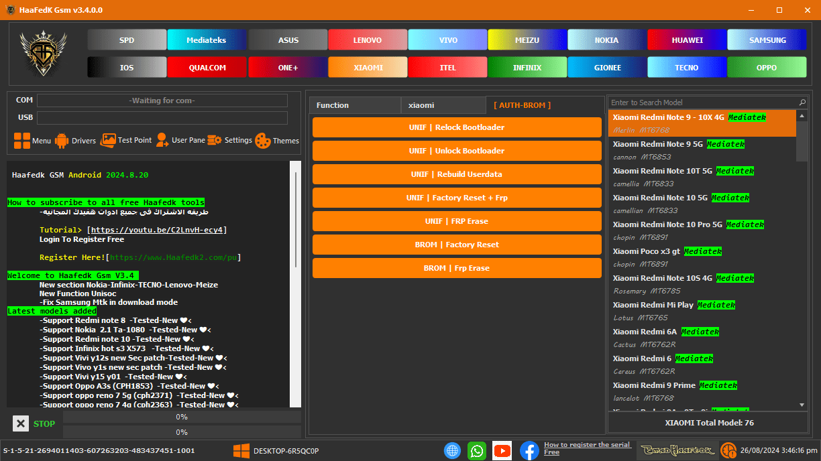Select the NOKIA brand button

point(607,40)
